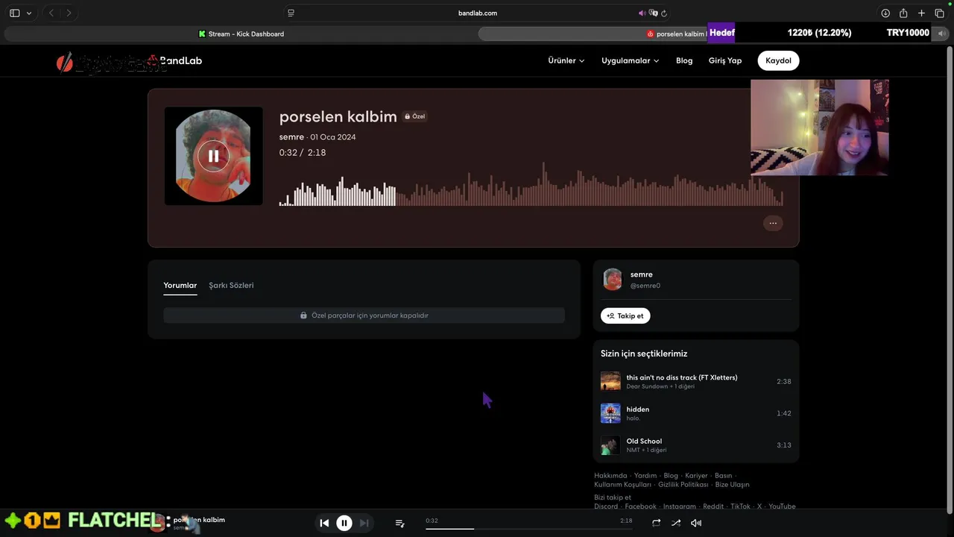The height and width of the screenshot is (537, 954).
Task: Go forward with Safari's forward arrow
Action: click(x=69, y=13)
